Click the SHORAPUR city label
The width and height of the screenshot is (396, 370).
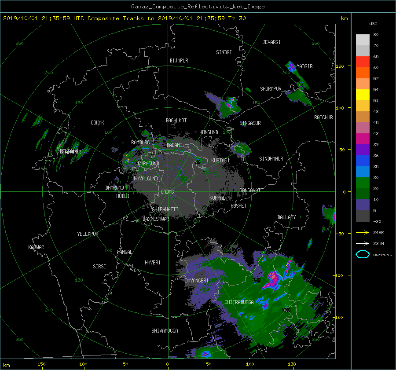pyautogui.click(x=271, y=89)
